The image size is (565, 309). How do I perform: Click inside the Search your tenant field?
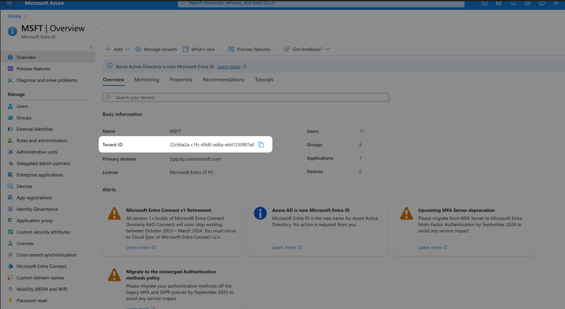(246, 97)
